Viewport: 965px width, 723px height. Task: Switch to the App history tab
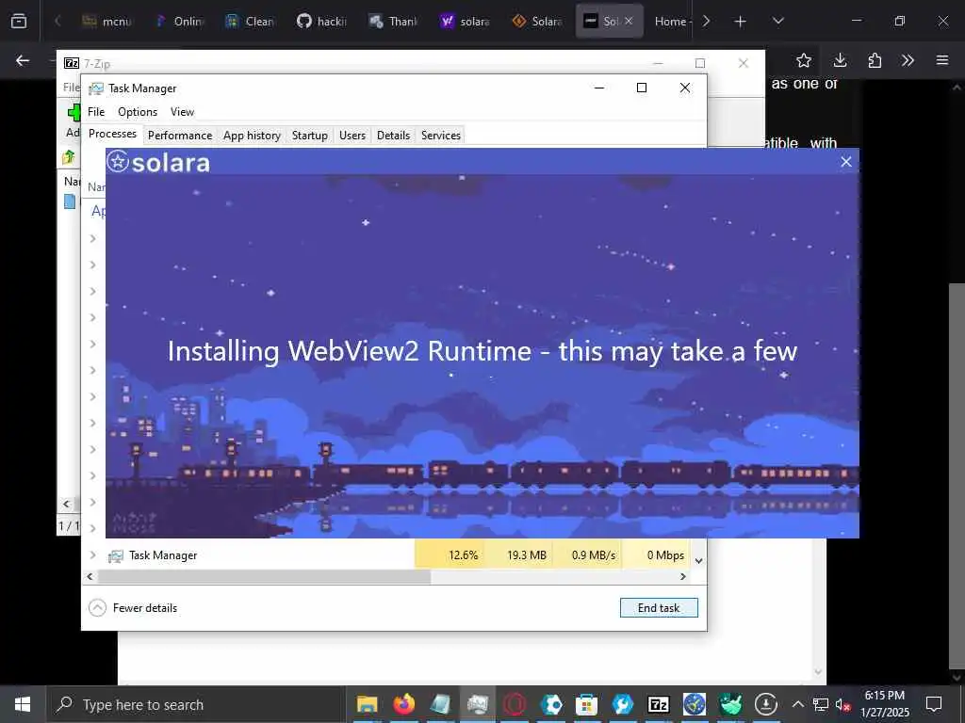(x=252, y=136)
